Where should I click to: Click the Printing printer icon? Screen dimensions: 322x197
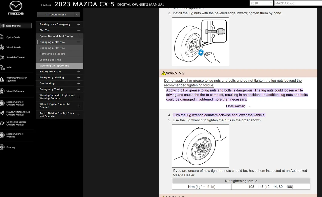[x=2, y=147]
